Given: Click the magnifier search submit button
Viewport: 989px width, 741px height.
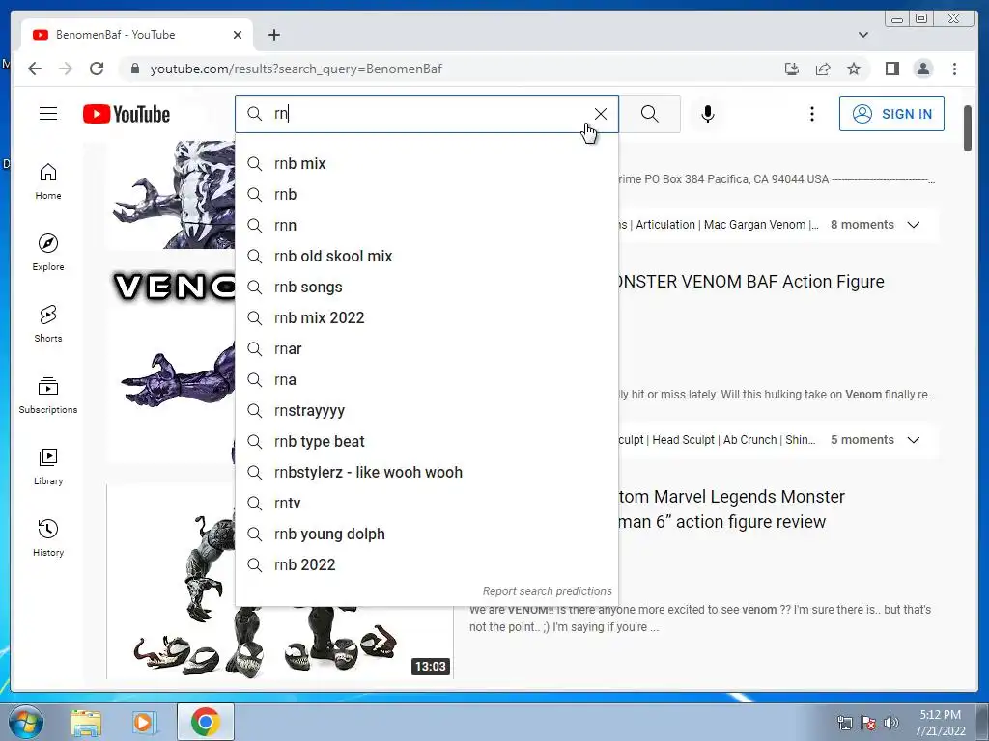Looking at the screenshot, I should click(650, 114).
